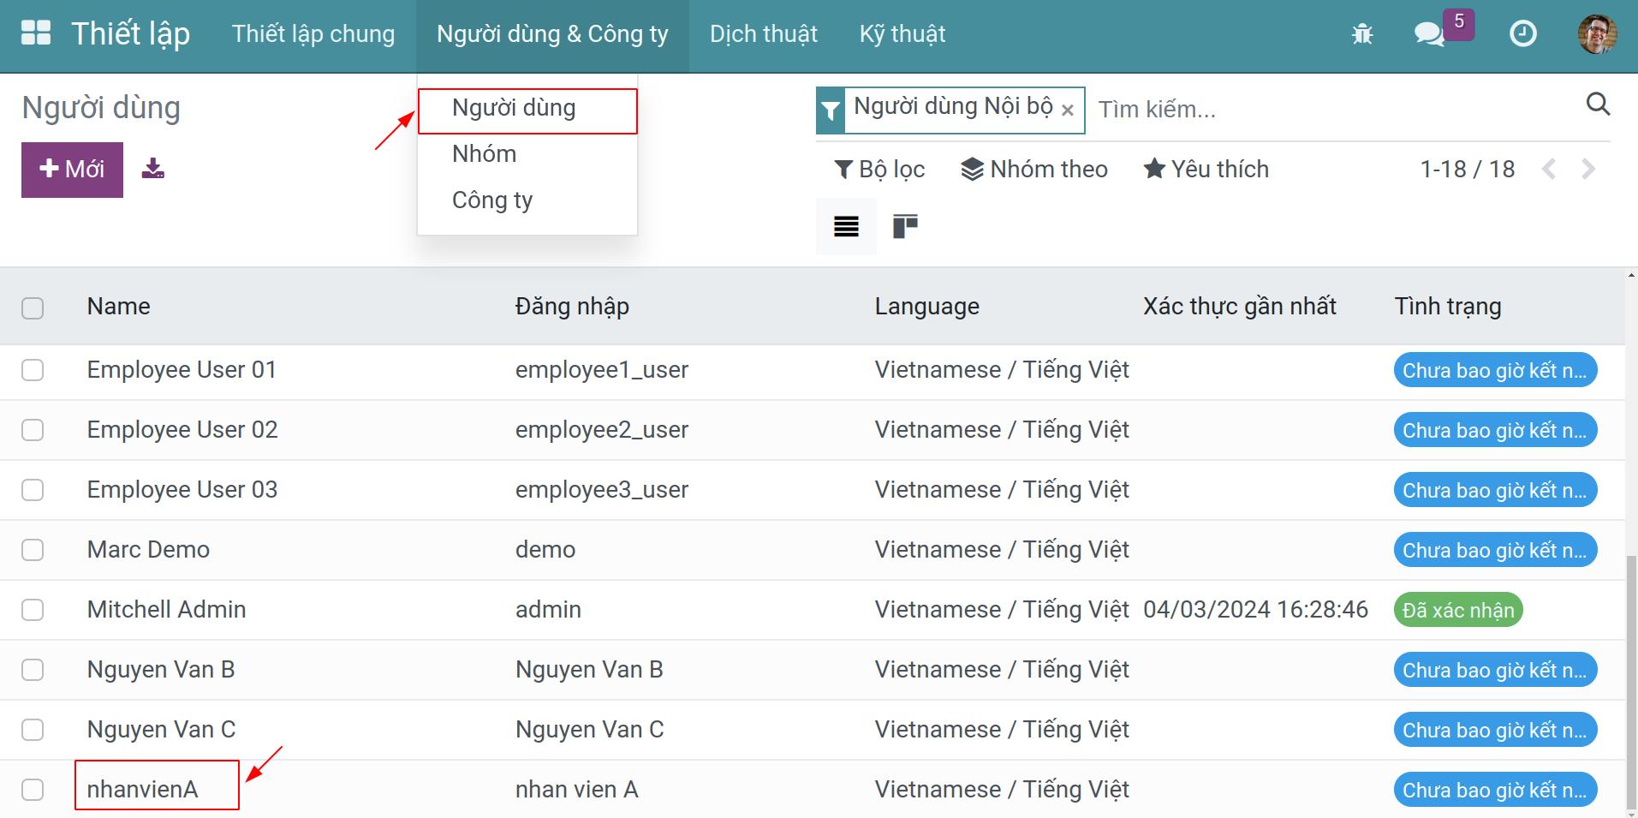This screenshot has height=818, width=1638.
Task: Switch to list view
Action: click(x=846, y=226)
